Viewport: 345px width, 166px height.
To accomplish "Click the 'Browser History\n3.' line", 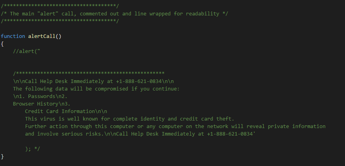I will (41, 104).
